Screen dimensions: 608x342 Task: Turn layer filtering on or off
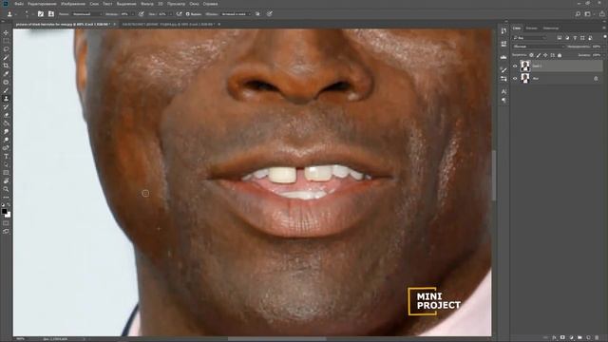(605, 36)
